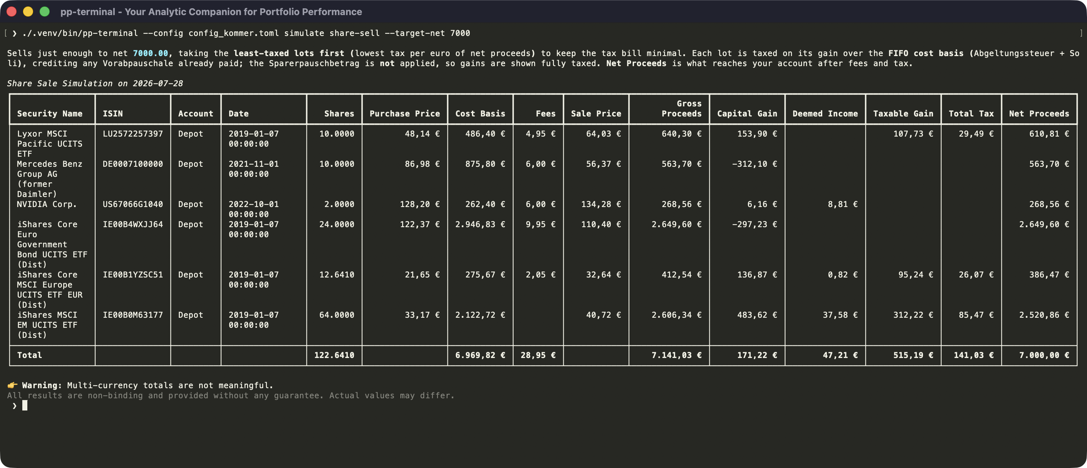1087x468 pixels.
Task: Select the Net Proceeds column header
Action: 1039,114
